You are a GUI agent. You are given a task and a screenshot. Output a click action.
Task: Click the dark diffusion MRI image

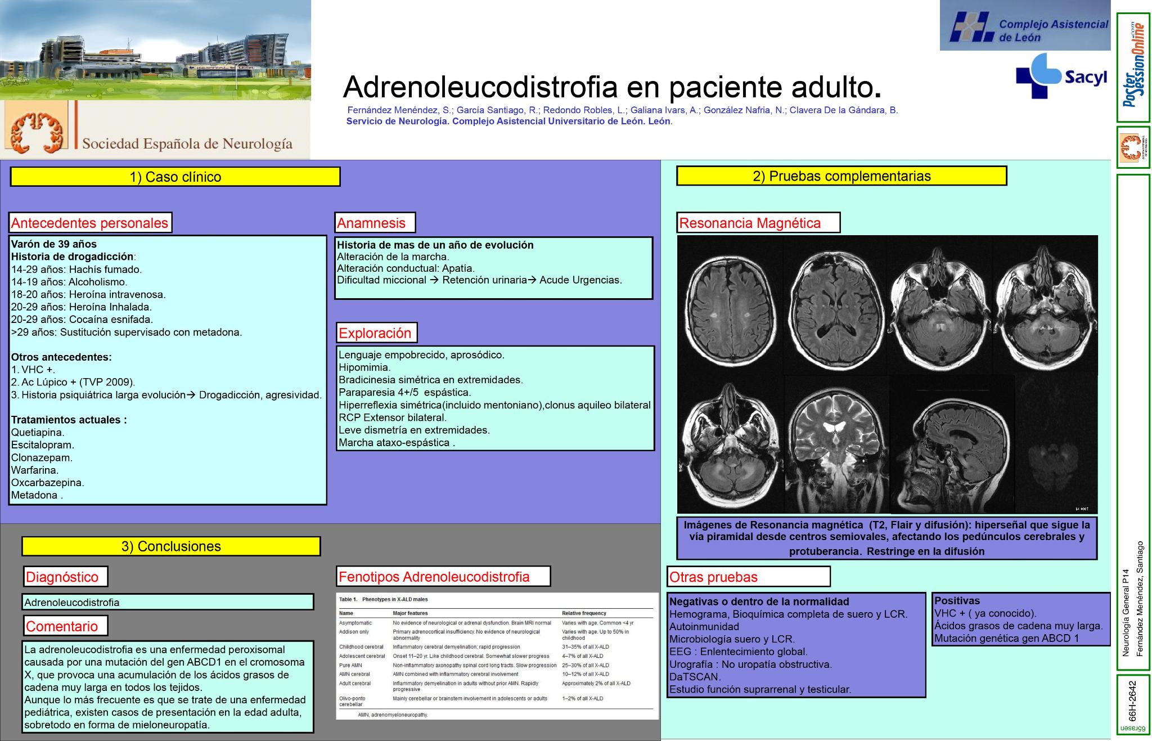click(1056, 444)
